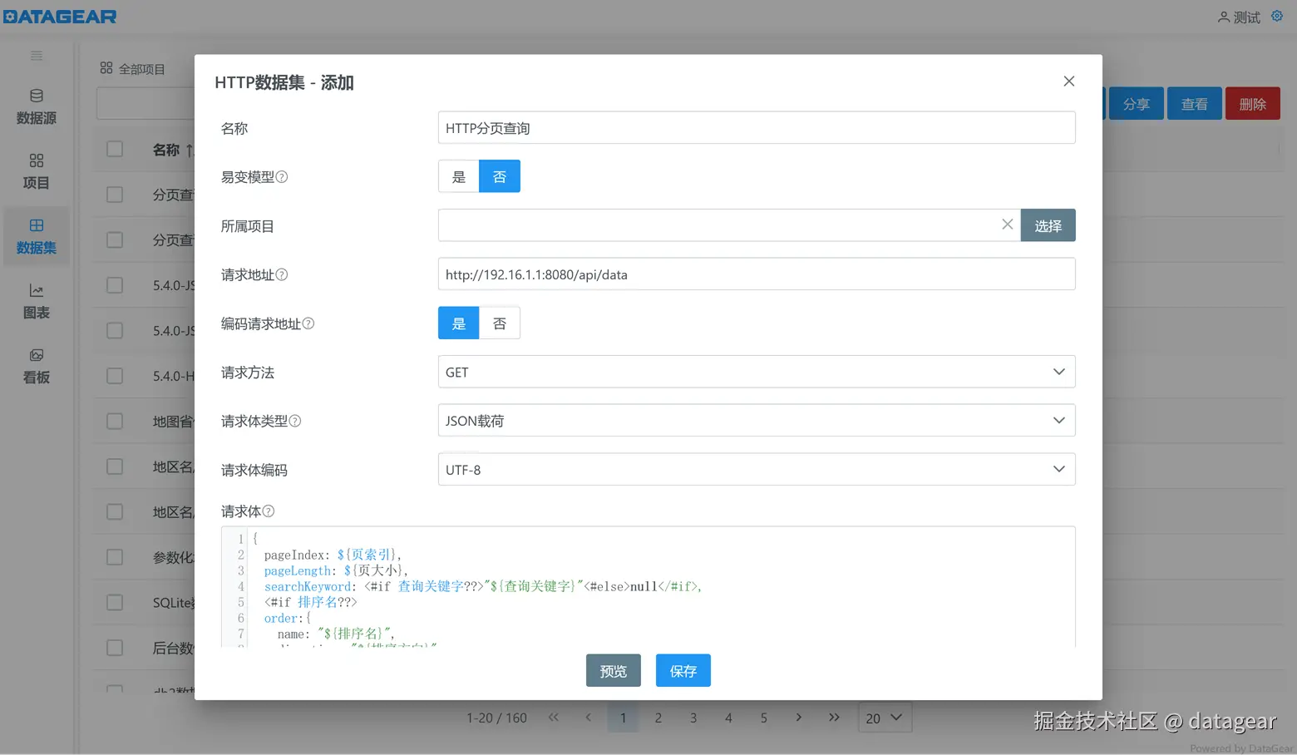
Task: Open the 项目 projects section
Action: point(37,171)
